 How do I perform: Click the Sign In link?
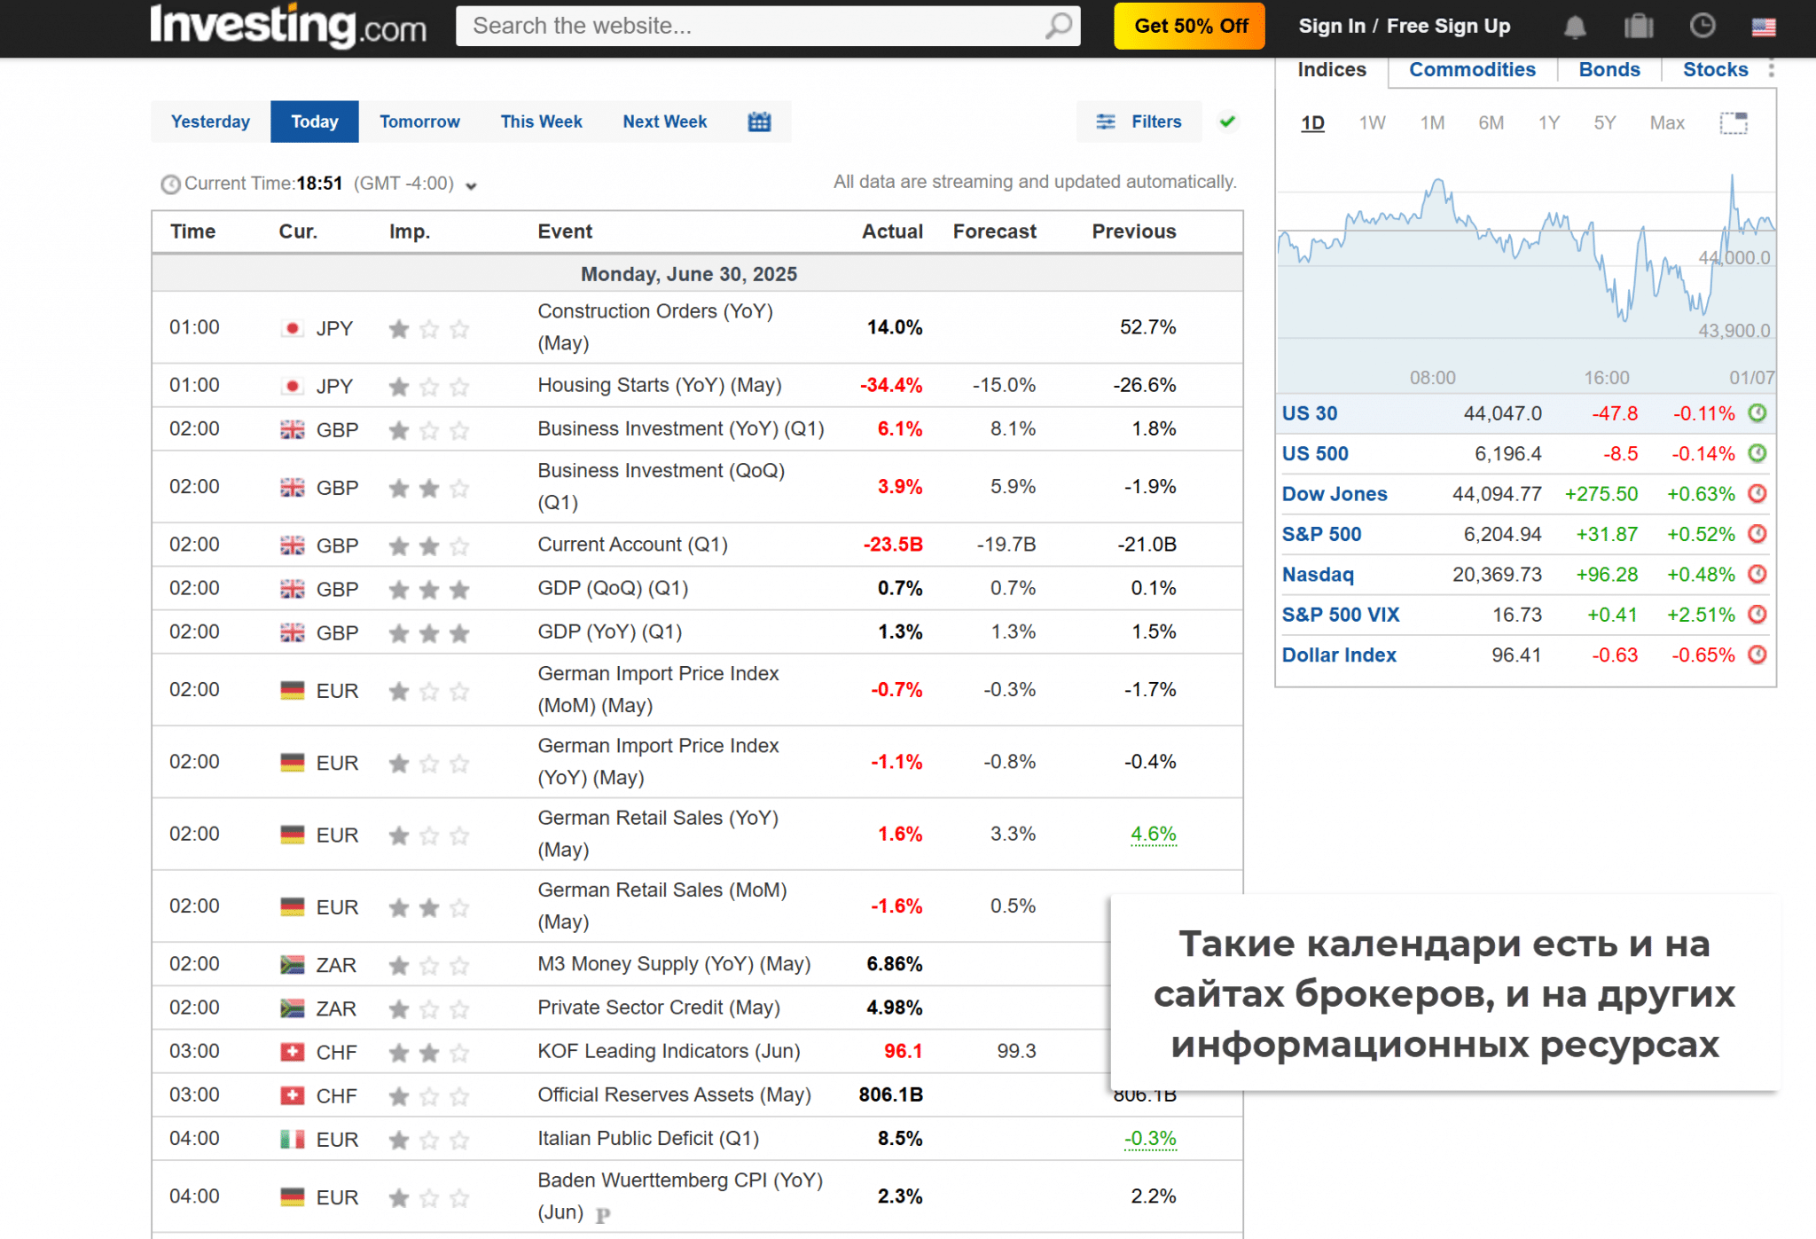point(1331,26)
